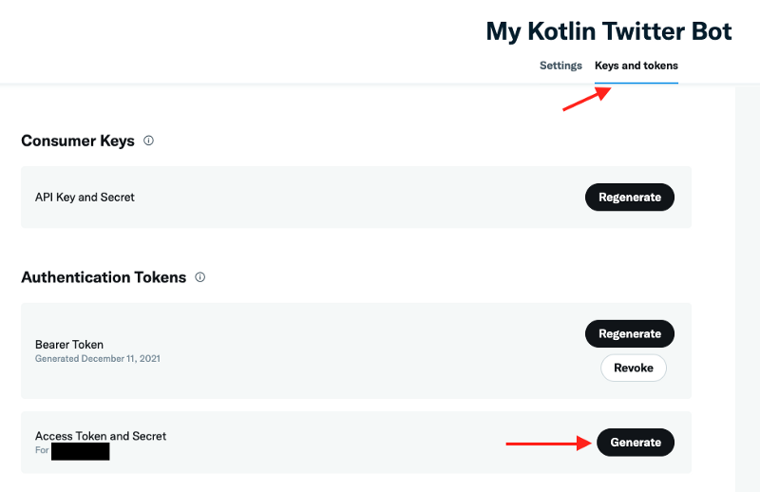This screenshot has width=760, height=492.
Task: Click the 'For' text under Access Token
Action: coord(42,450)
